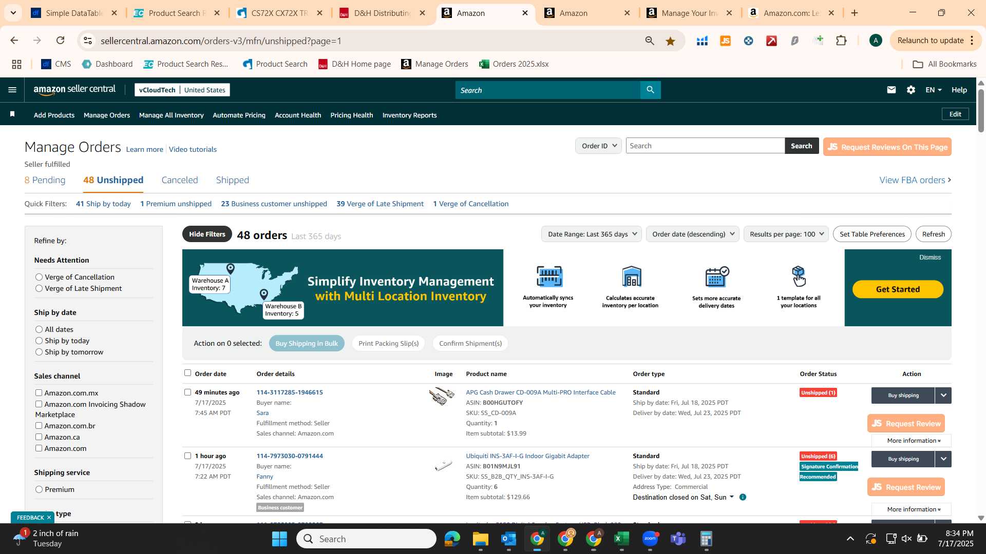This screenshot has width=986, height=554.
Task: Select All dates ship by option
Action: click(39, 329)
